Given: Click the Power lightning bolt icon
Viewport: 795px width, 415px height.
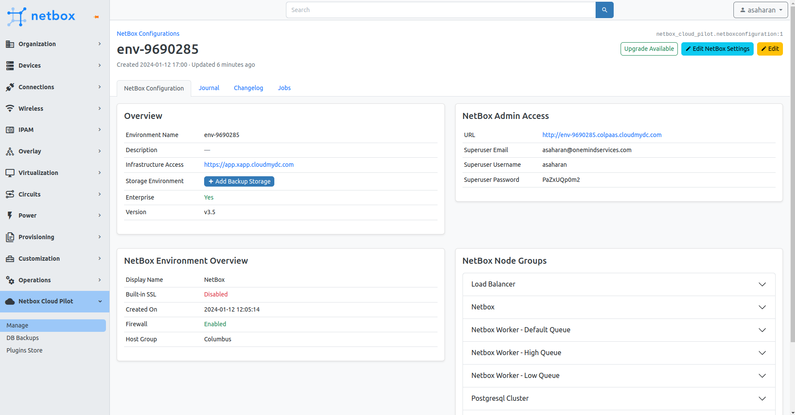Looking at the screenshot, I should pyautogui.click(x=10, y=215).
